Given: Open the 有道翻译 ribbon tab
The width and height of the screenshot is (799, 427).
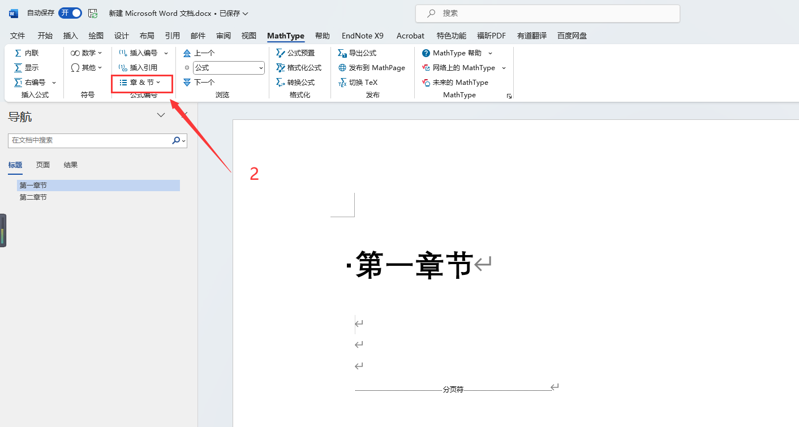Looking at the screenshot, I should (x=532, y=36).
